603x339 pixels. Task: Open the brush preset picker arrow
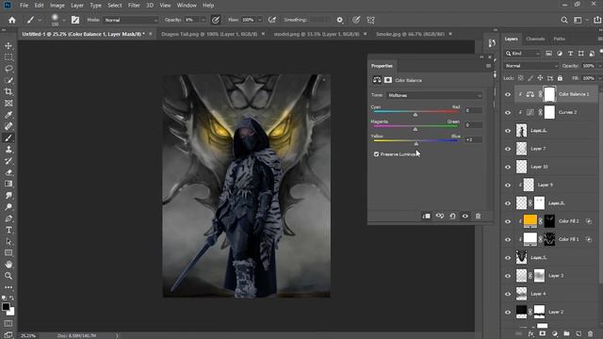(x=64, y=20)
